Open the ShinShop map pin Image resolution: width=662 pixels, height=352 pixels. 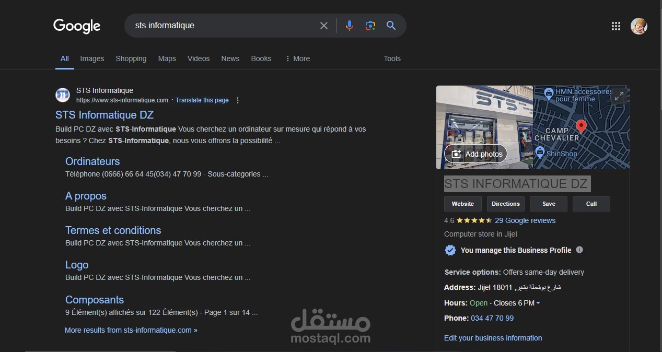(x=541, y=154)
